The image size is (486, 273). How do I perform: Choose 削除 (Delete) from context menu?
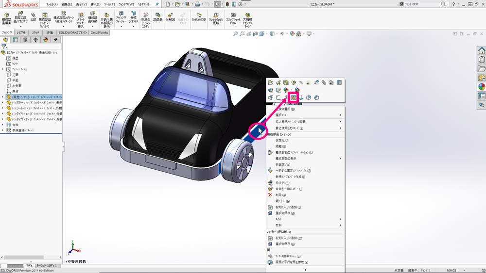282,195
